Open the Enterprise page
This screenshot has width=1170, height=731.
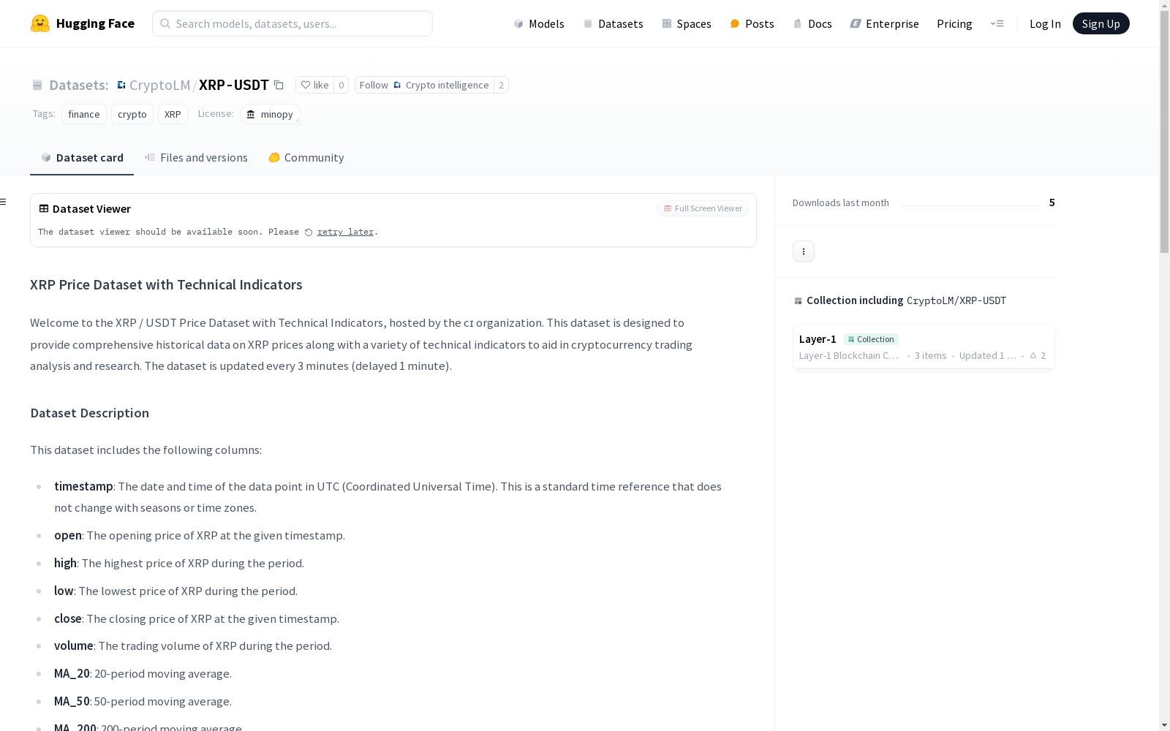[884, 23]
